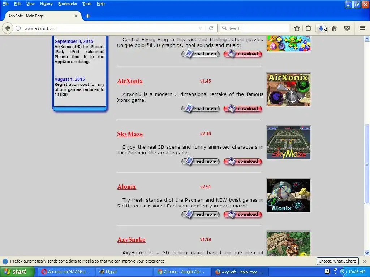The width and height of the screenshot is (370, 277).
Task: Select the AxySoft Firefox taskbar button
Action: (x=240, y=272)
